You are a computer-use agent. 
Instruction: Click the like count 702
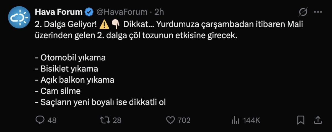[184, 120]
